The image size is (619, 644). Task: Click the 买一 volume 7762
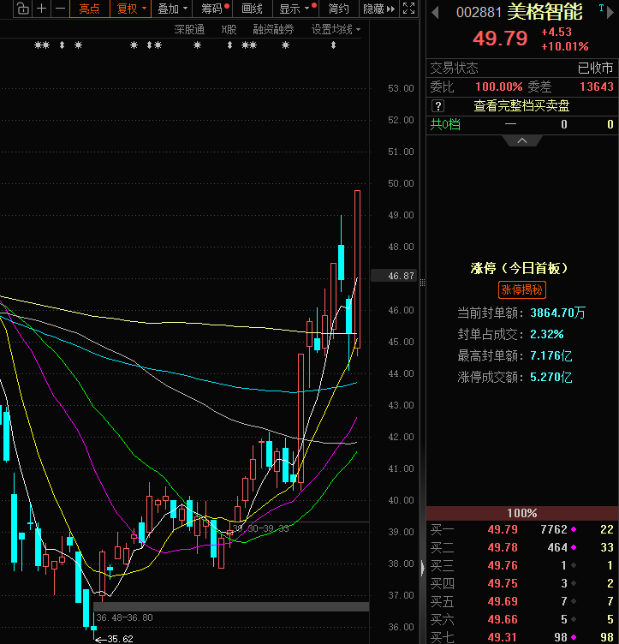click(x=554, y=529)
